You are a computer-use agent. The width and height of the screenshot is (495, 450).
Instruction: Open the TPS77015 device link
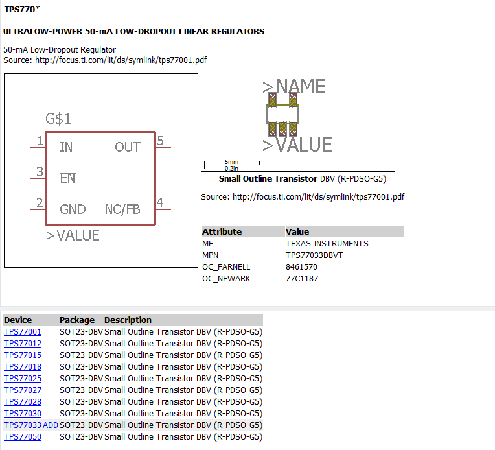click(23, 355)
